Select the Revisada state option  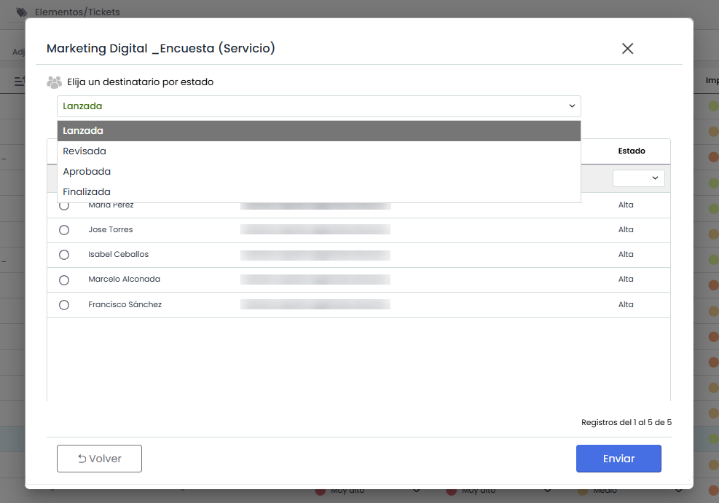click(85, 151)
